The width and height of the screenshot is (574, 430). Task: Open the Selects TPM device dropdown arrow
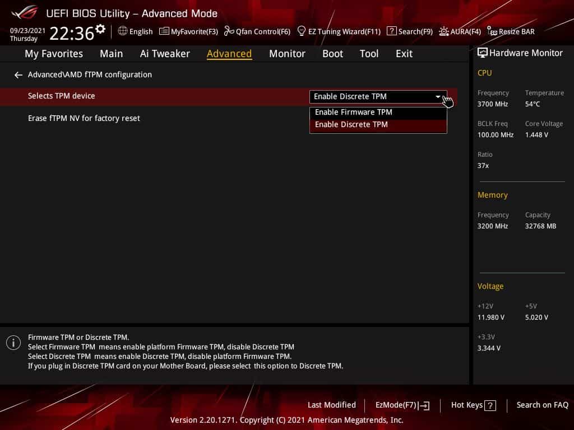coord(438,96)
